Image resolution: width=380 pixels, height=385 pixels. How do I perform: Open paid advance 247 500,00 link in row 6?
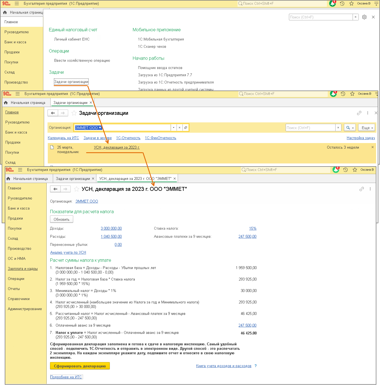tap(247, 325)
